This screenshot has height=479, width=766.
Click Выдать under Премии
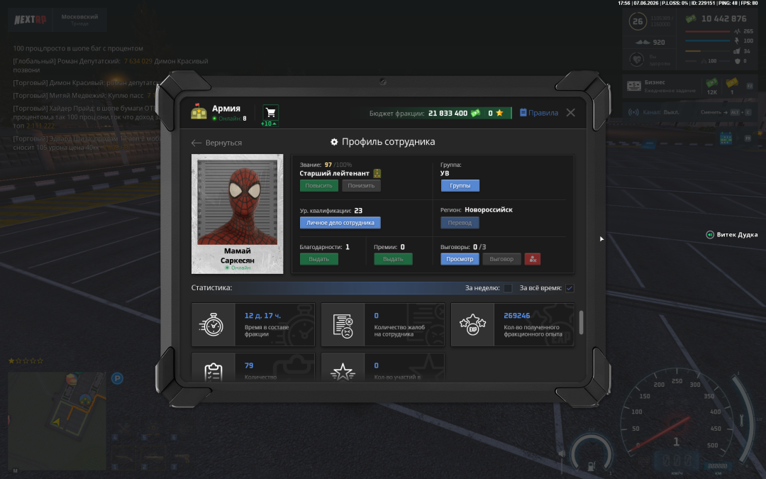393,259
